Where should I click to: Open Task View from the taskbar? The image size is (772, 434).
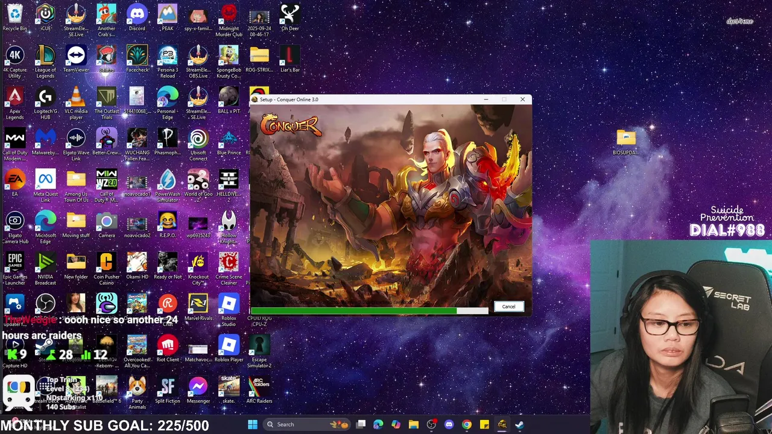[361, 424]
